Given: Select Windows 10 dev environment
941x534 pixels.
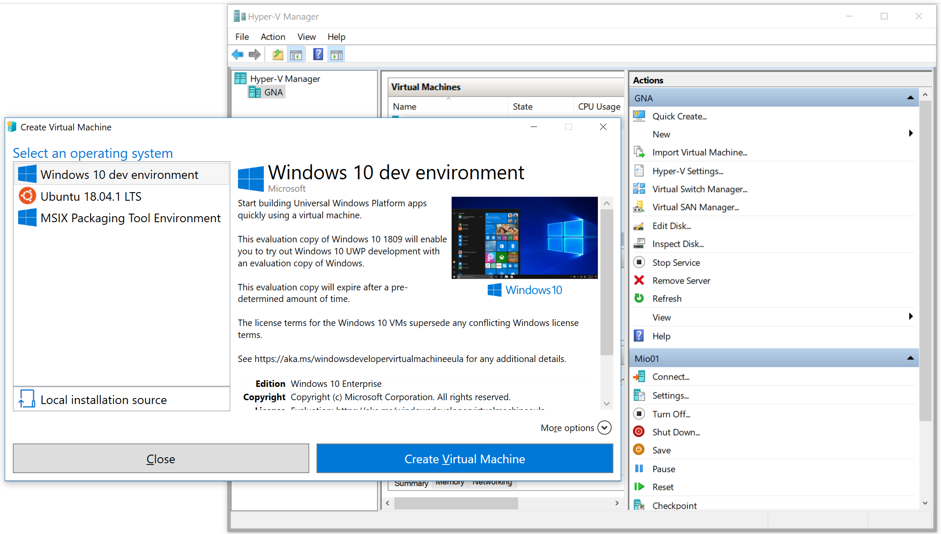Looking at the screenshot, I should [x=122, y=174].
